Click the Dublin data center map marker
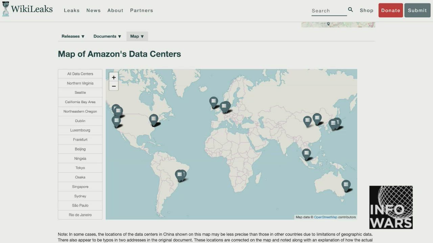The image size is (433, 243). (x=213, y=101)
